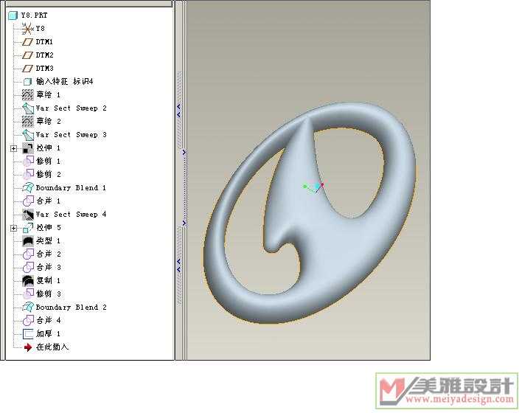Select the 草绘 2 sketch icon

pyautogui.click(x=27, y=122)
